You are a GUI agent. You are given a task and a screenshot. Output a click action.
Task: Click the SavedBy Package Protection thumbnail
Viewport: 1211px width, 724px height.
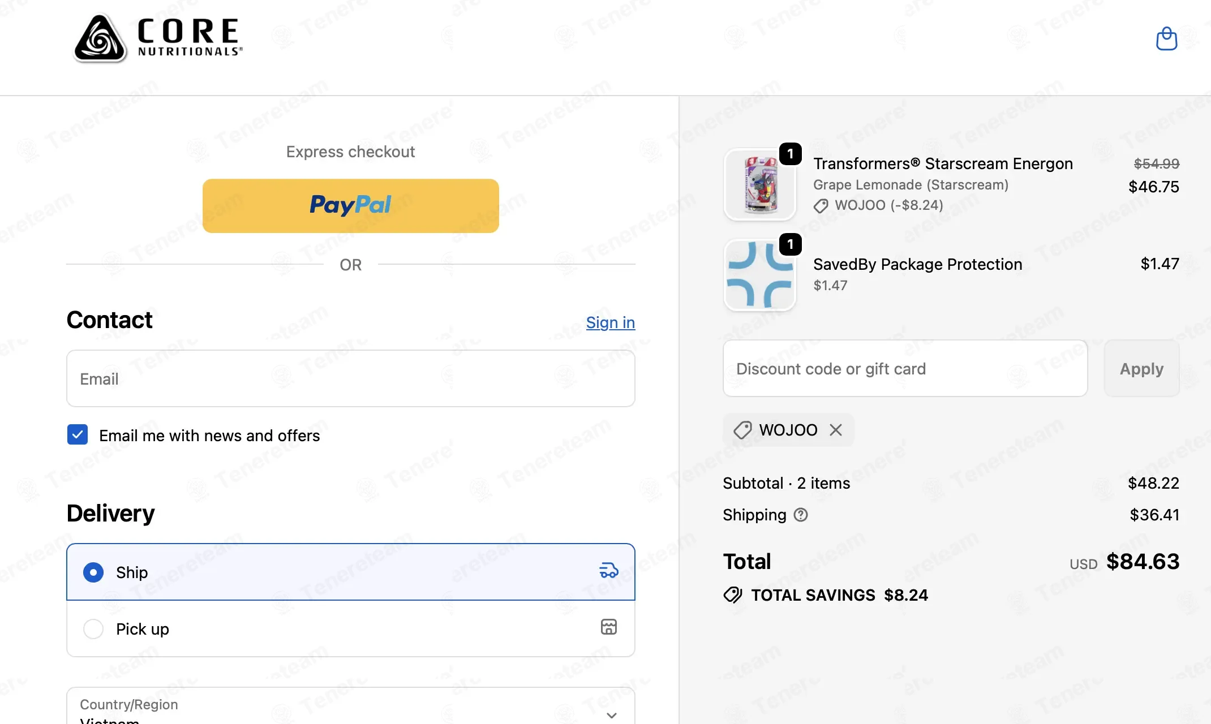point(760,275)
